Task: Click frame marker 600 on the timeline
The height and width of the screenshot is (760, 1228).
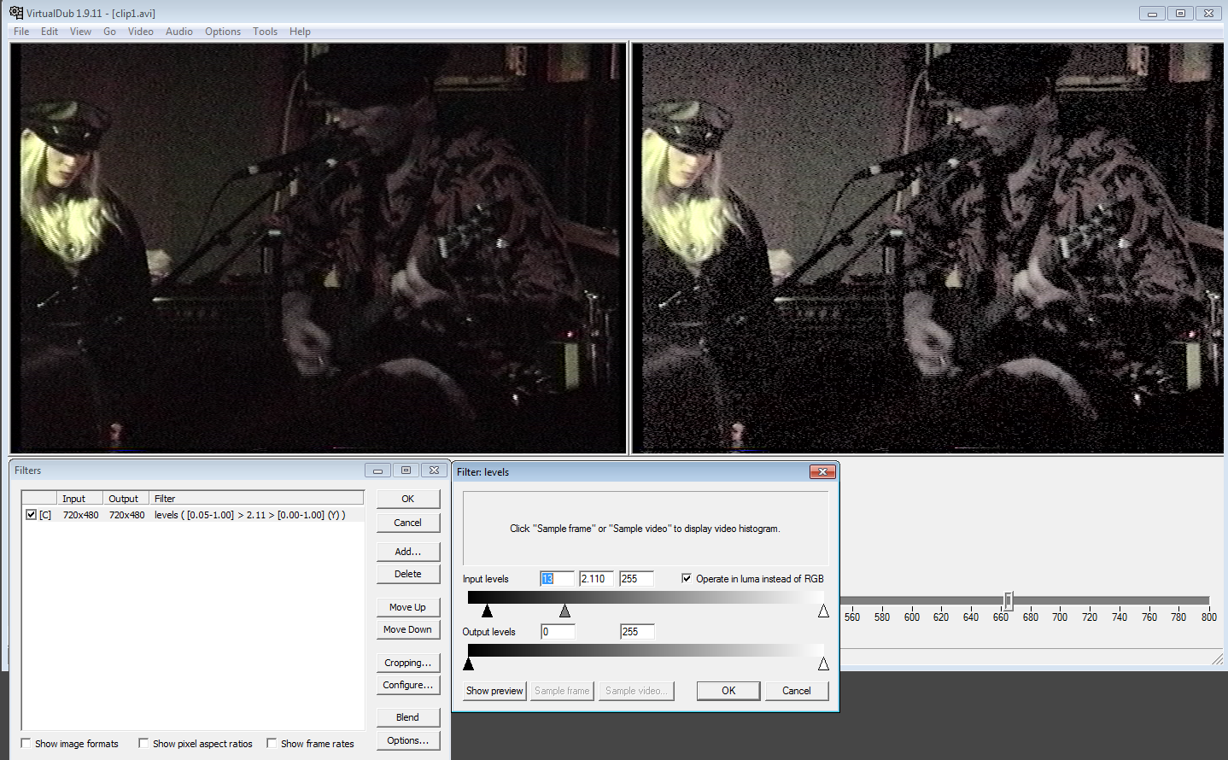Action: 912,617
